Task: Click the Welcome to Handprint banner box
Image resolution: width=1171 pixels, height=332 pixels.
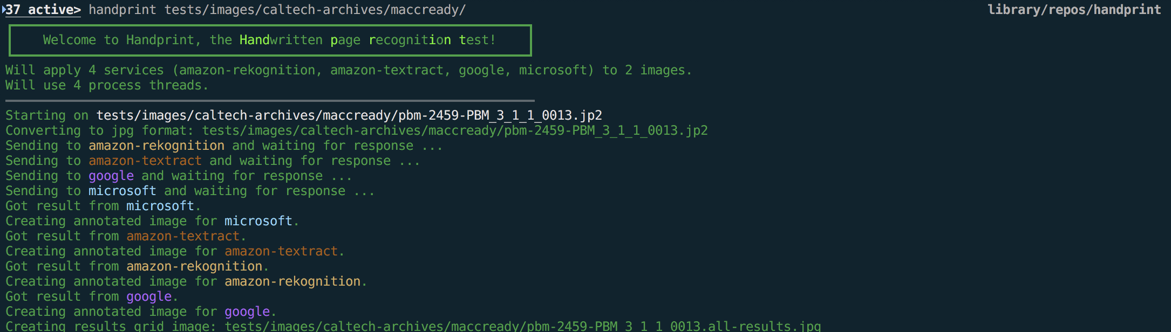Action: (270, 40)
